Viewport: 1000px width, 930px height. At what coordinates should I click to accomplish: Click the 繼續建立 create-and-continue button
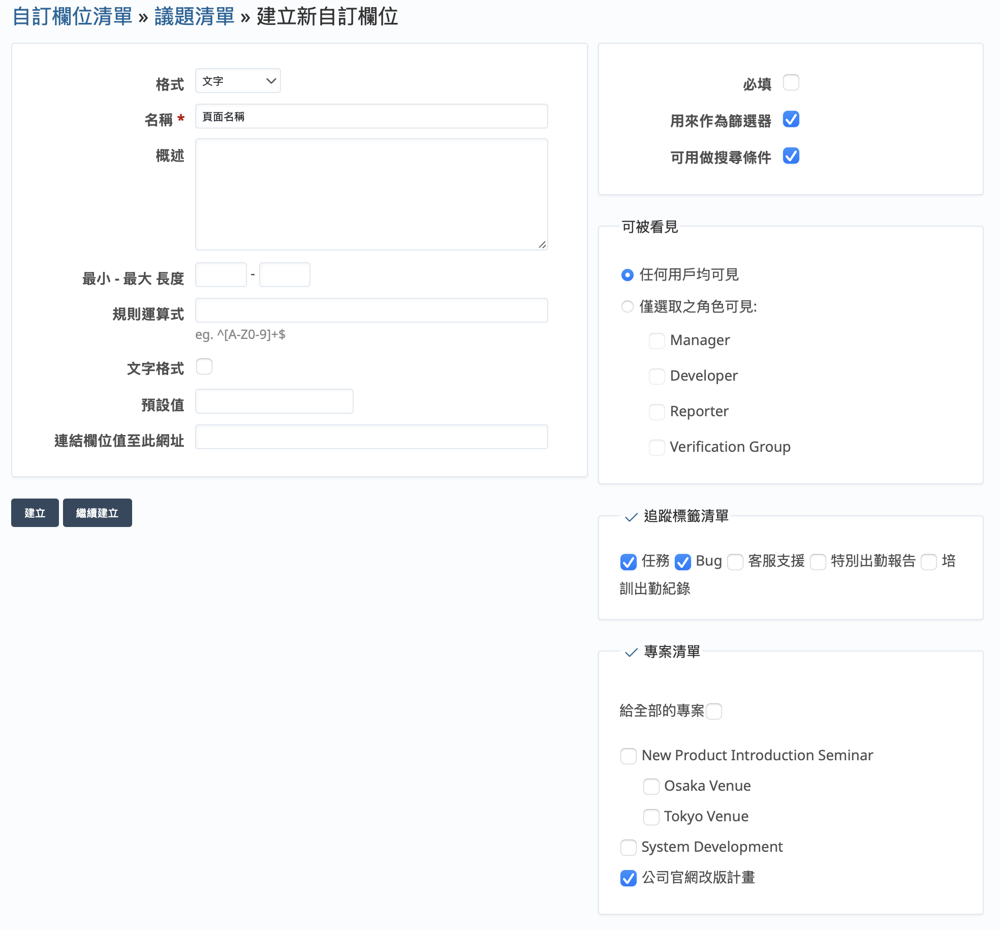click(x=98, y=513)
